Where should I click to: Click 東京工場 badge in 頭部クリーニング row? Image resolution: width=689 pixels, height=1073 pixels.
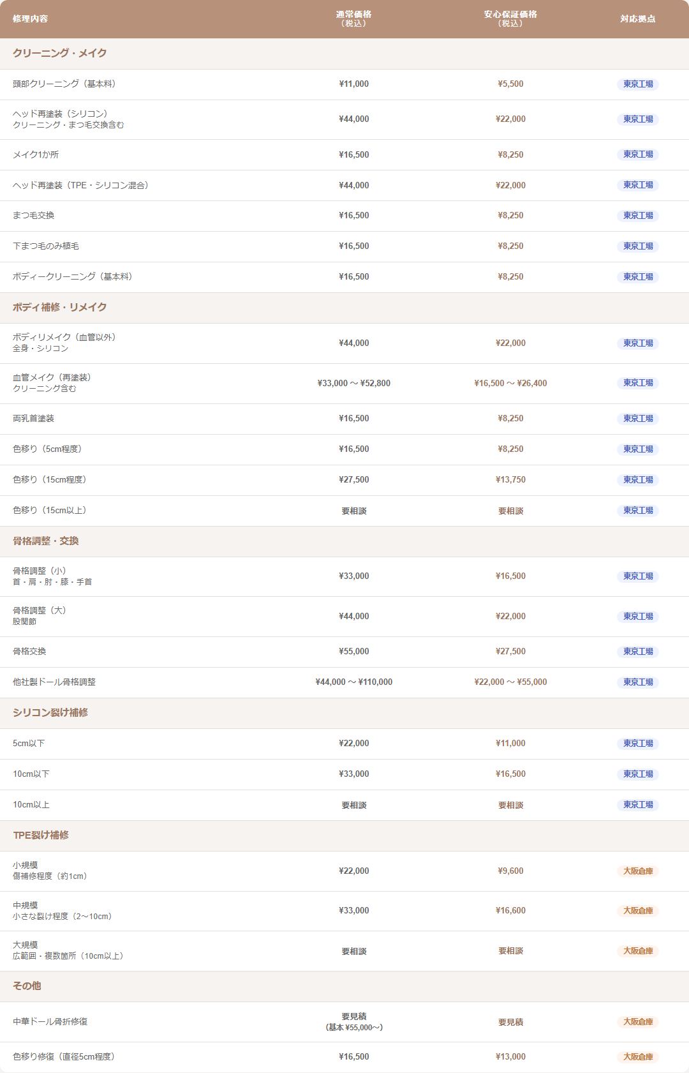(x=638, y=84)
